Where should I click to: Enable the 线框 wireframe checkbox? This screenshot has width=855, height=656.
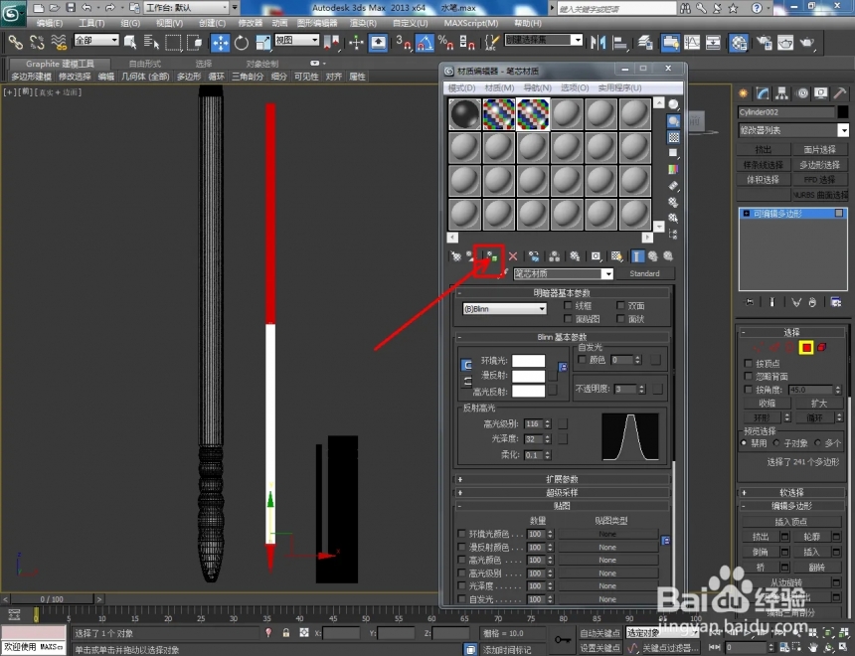pos(568,305)
